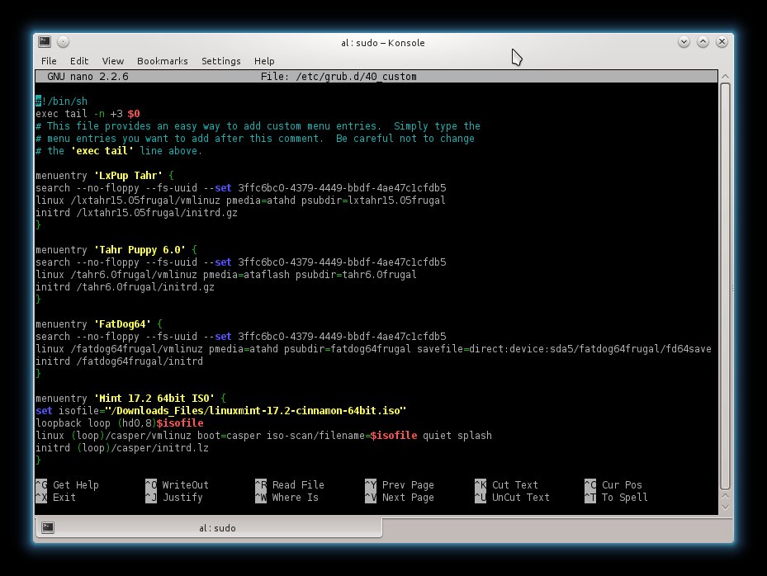The width and height of the screenshot is (767, 576).
Task: Click the 'linux /lxtahr15.05frugal/vmlinuz' line
Action: coord(240,201)
